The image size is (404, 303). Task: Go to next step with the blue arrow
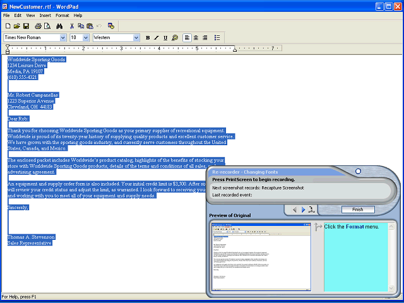click(303, 210)
